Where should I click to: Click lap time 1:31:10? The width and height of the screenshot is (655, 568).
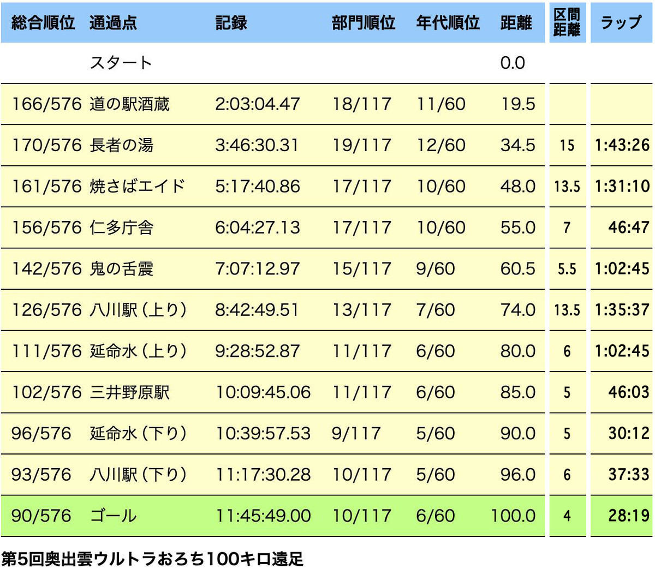click(x=622, y=187)
